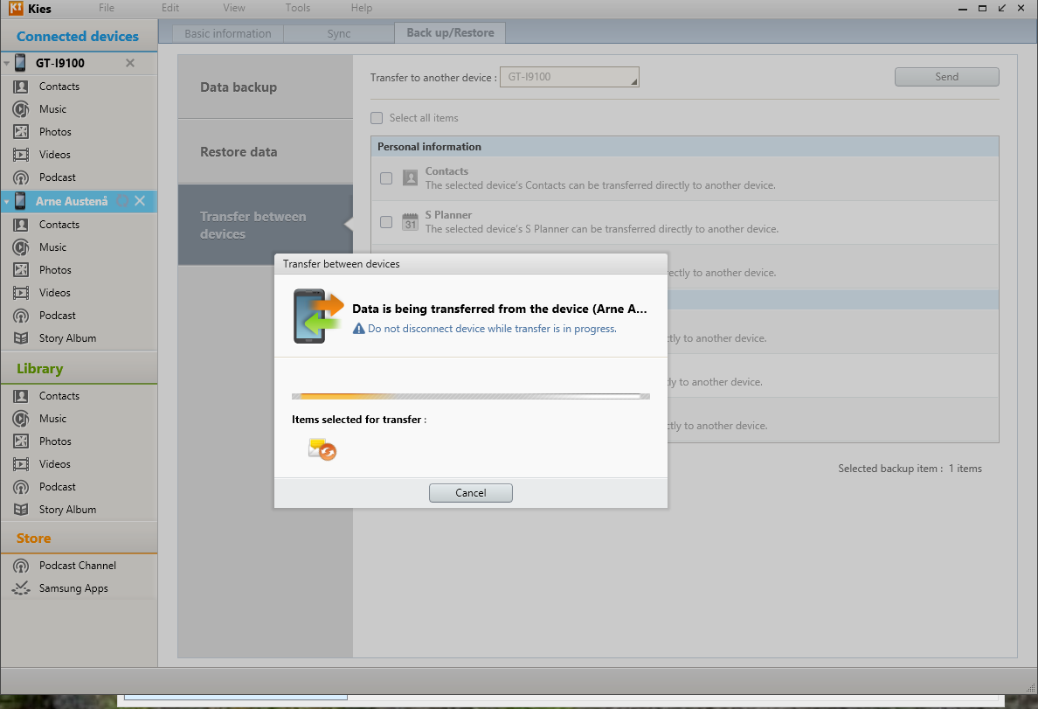Screen dimensions: 1038x709
Task: Select Back up/Restore tab
Action: (450, 33)
